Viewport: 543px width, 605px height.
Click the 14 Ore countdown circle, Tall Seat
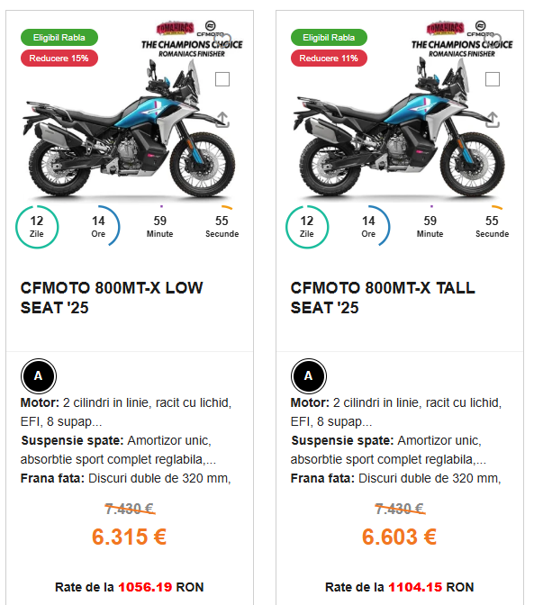point(368,226)
